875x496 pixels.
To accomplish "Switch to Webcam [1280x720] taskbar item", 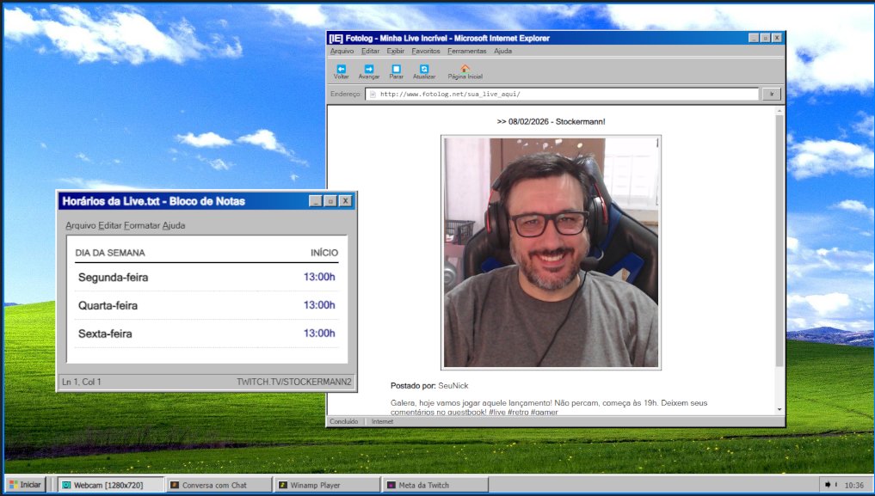I will coord(110,485).
